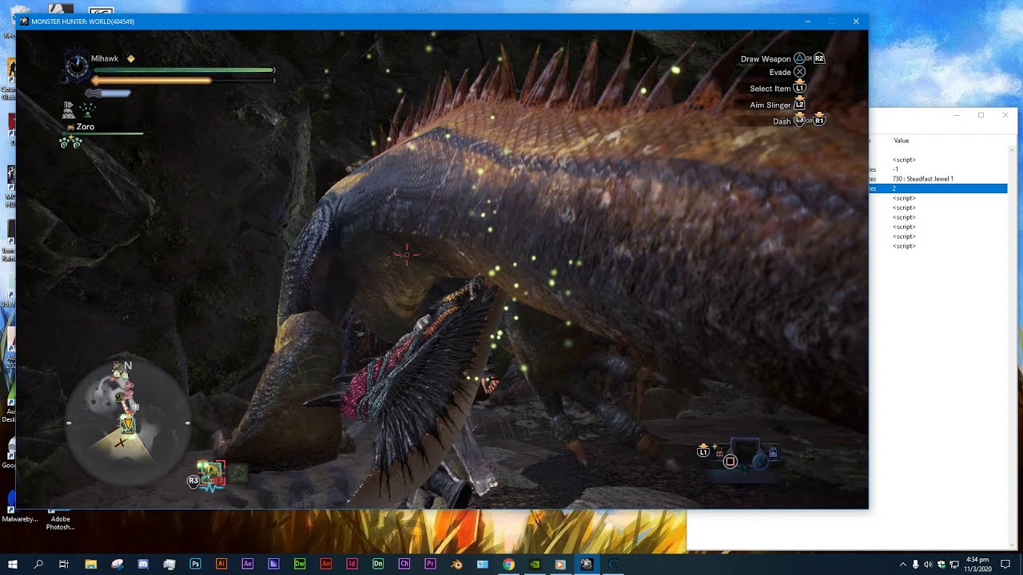Image resolution: width=1023 pixels, height=575 pixels.
Task: Select the highlighted row with value 2
Action: tap(938, 188)
